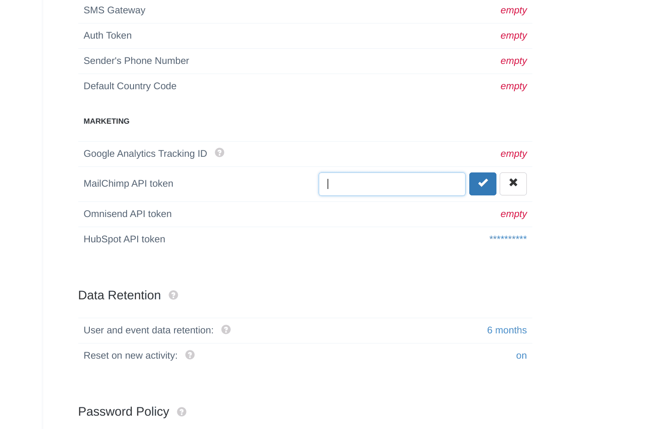The height and width of the screenshot is (429, 665).
Task: Open help icon next to Google Analytics Tracking ID
Action: coord(220,153)
